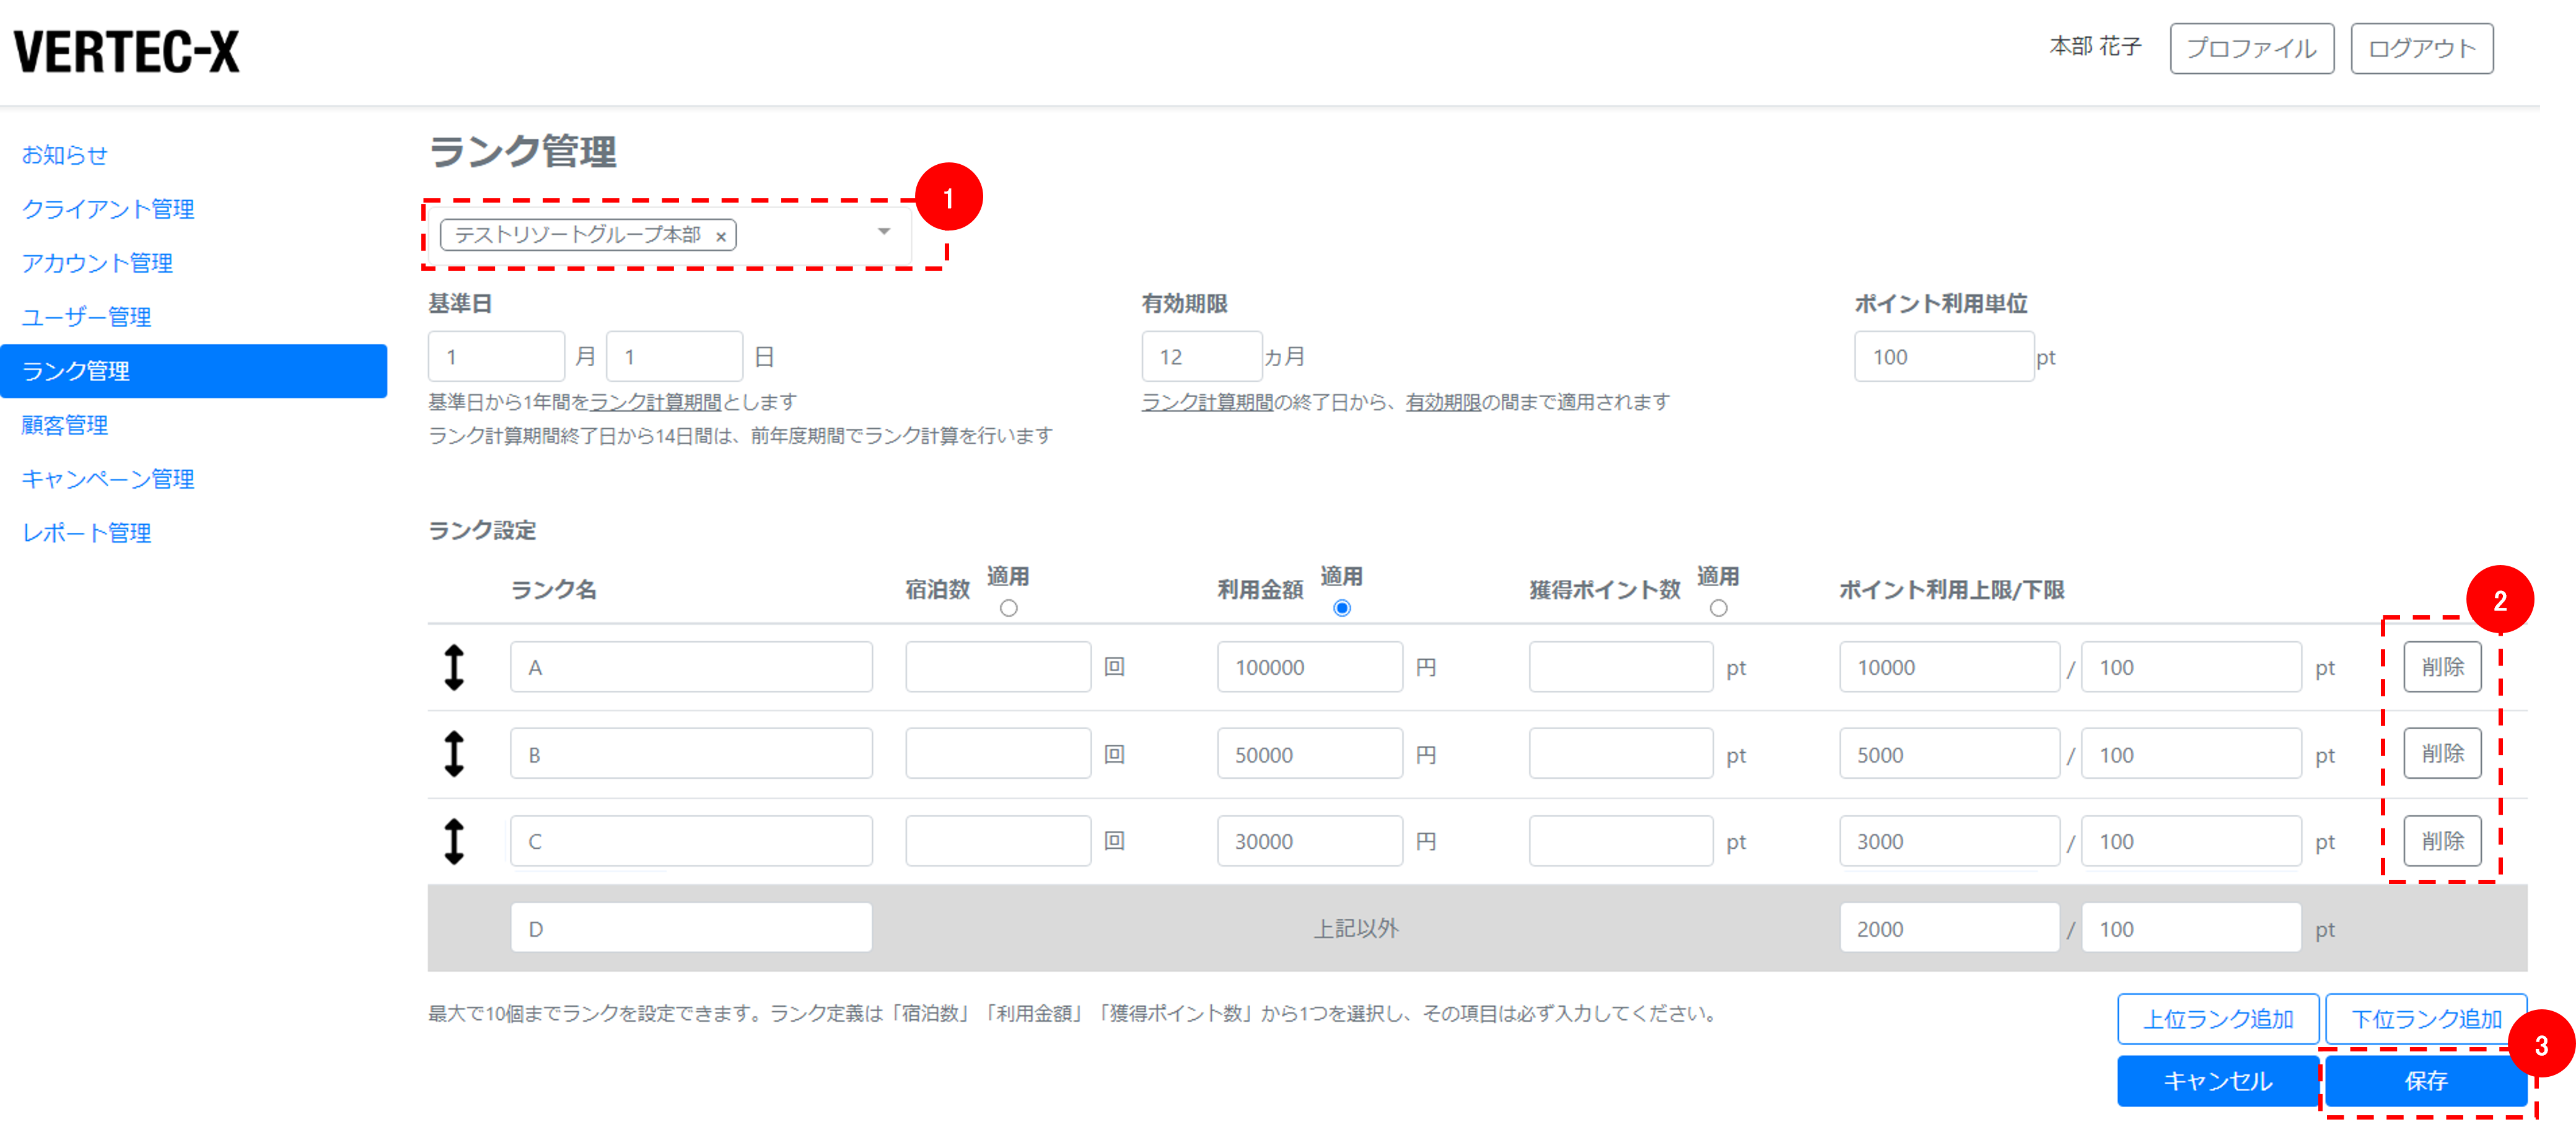The width and height of the screenshot is (2576, 1127).
Task: Click the 上位ランク追加 button
Action: (2217, 1019)
